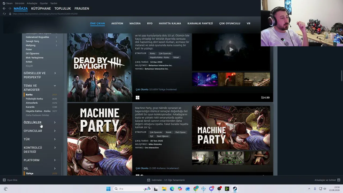Click the Parti Oyunu tag on Machine Party
Screen dimensions: 343x193
180,132
